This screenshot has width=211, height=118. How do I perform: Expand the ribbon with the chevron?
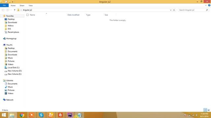tap(206, 6)
